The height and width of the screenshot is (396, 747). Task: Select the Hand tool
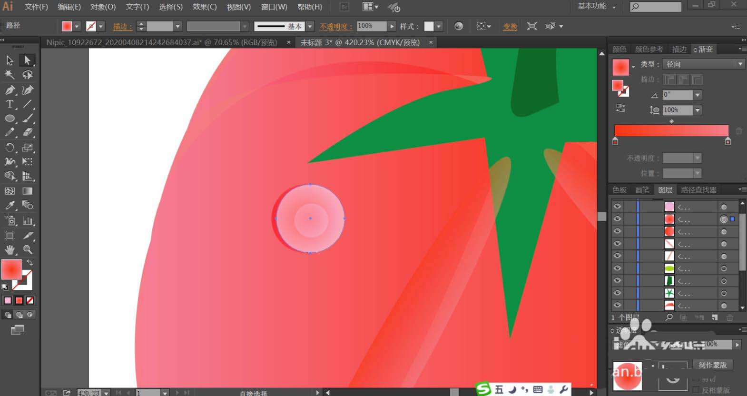pos(10,250)
